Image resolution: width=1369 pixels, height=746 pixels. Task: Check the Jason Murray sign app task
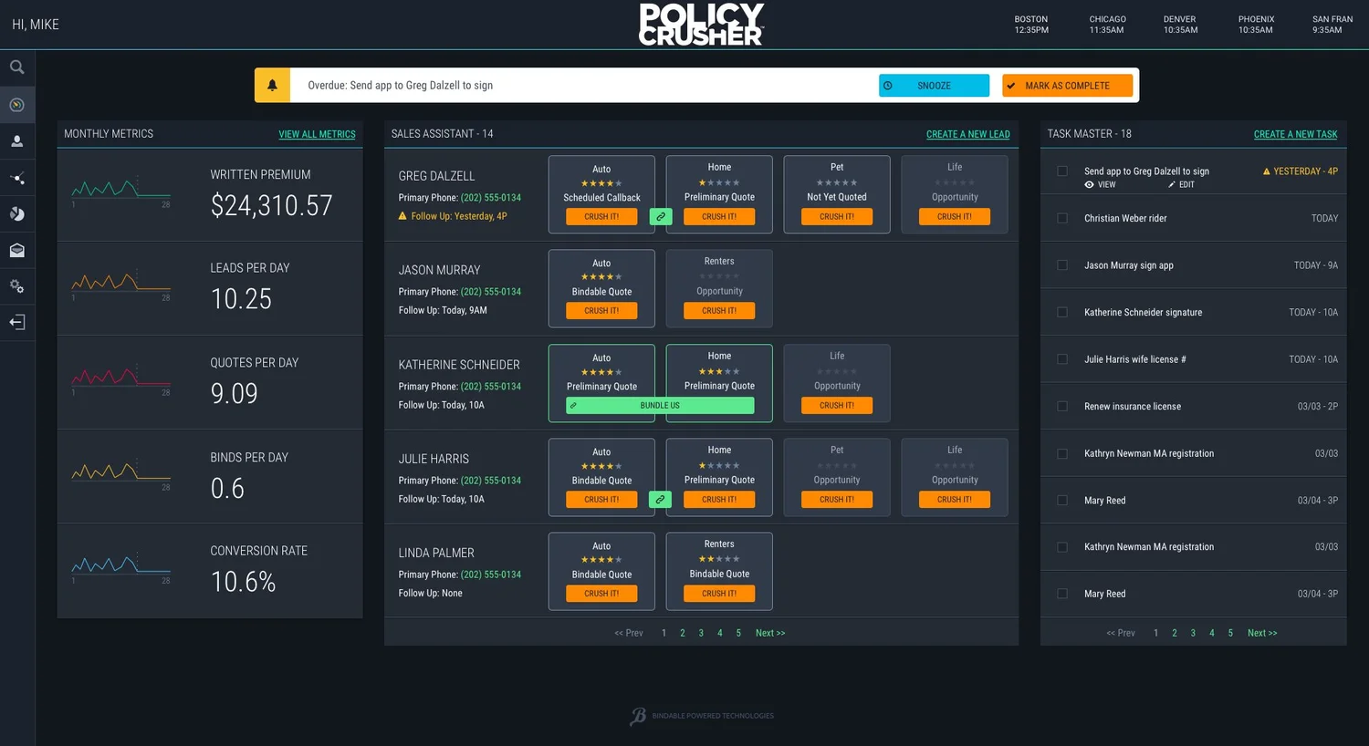pos(1062,265)
